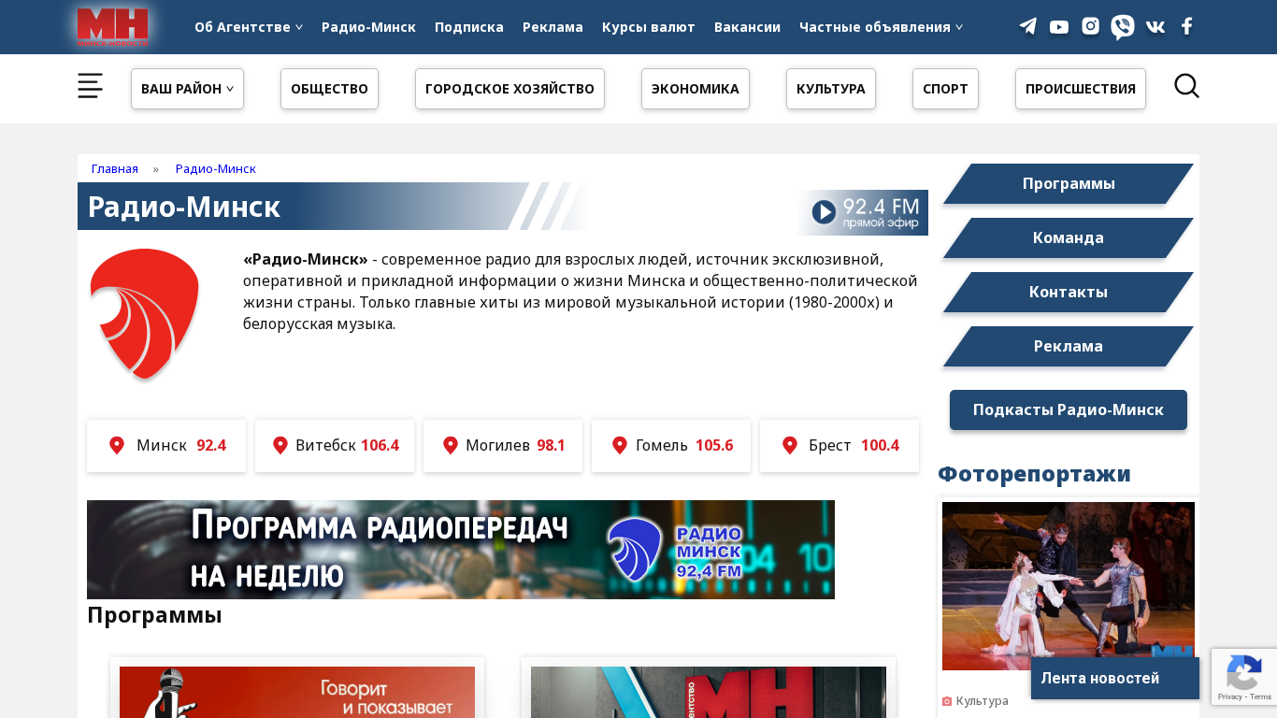Click the location pin beside Брест
Screen dimensions: 1277x718
[790, 445]
